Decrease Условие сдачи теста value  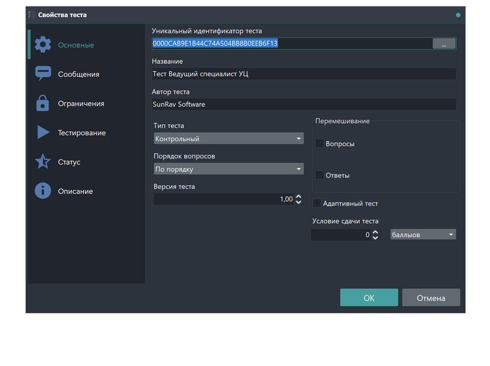[x=375, y=238]
